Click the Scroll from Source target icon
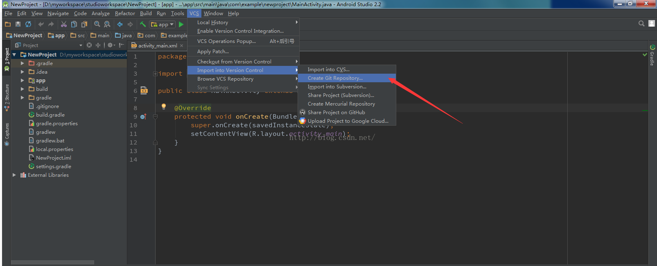This screenshot has height=266, width=657. tap(89, 45)
